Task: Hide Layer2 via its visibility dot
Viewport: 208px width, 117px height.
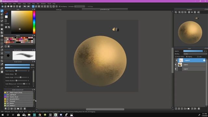Action: point(175,65)
